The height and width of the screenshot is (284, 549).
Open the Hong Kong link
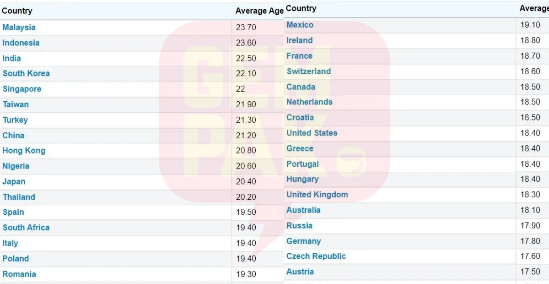click(24, 151)
